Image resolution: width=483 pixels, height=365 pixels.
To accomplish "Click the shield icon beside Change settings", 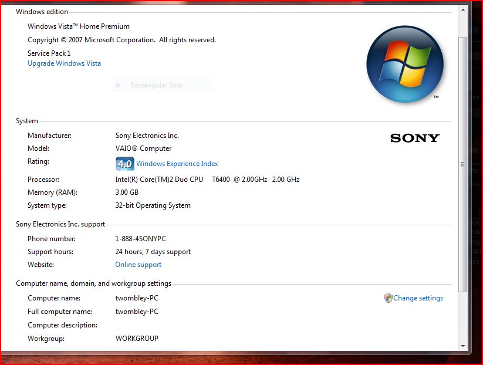I will coord(388,298).
